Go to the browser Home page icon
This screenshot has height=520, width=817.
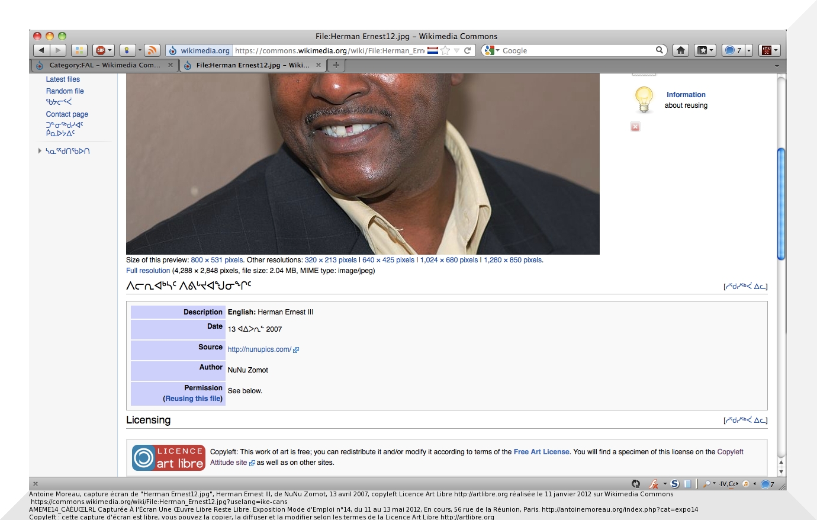[681, 50]
